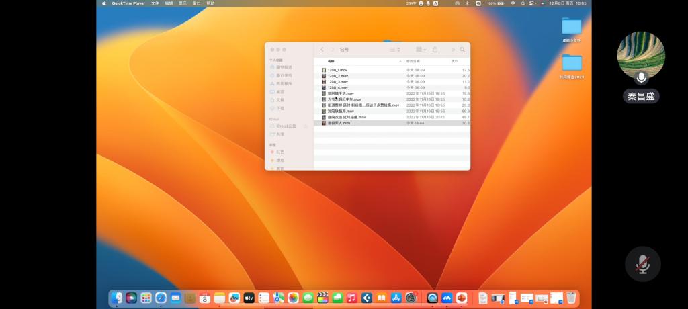Open Photos app in the Dock

point(293,298)
